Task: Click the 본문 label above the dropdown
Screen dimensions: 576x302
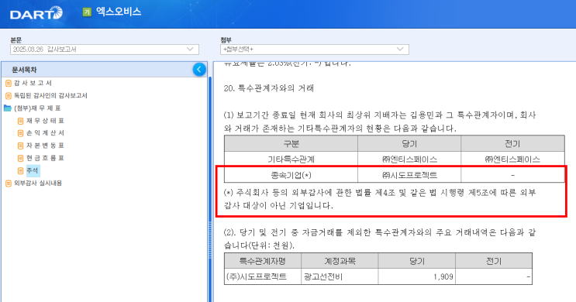Action: point(16,39)
